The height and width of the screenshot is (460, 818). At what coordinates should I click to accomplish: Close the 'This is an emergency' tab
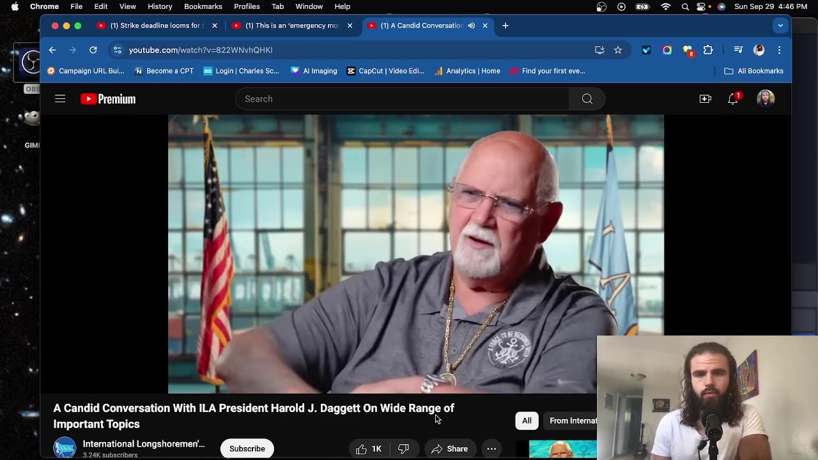click(350, 26)
